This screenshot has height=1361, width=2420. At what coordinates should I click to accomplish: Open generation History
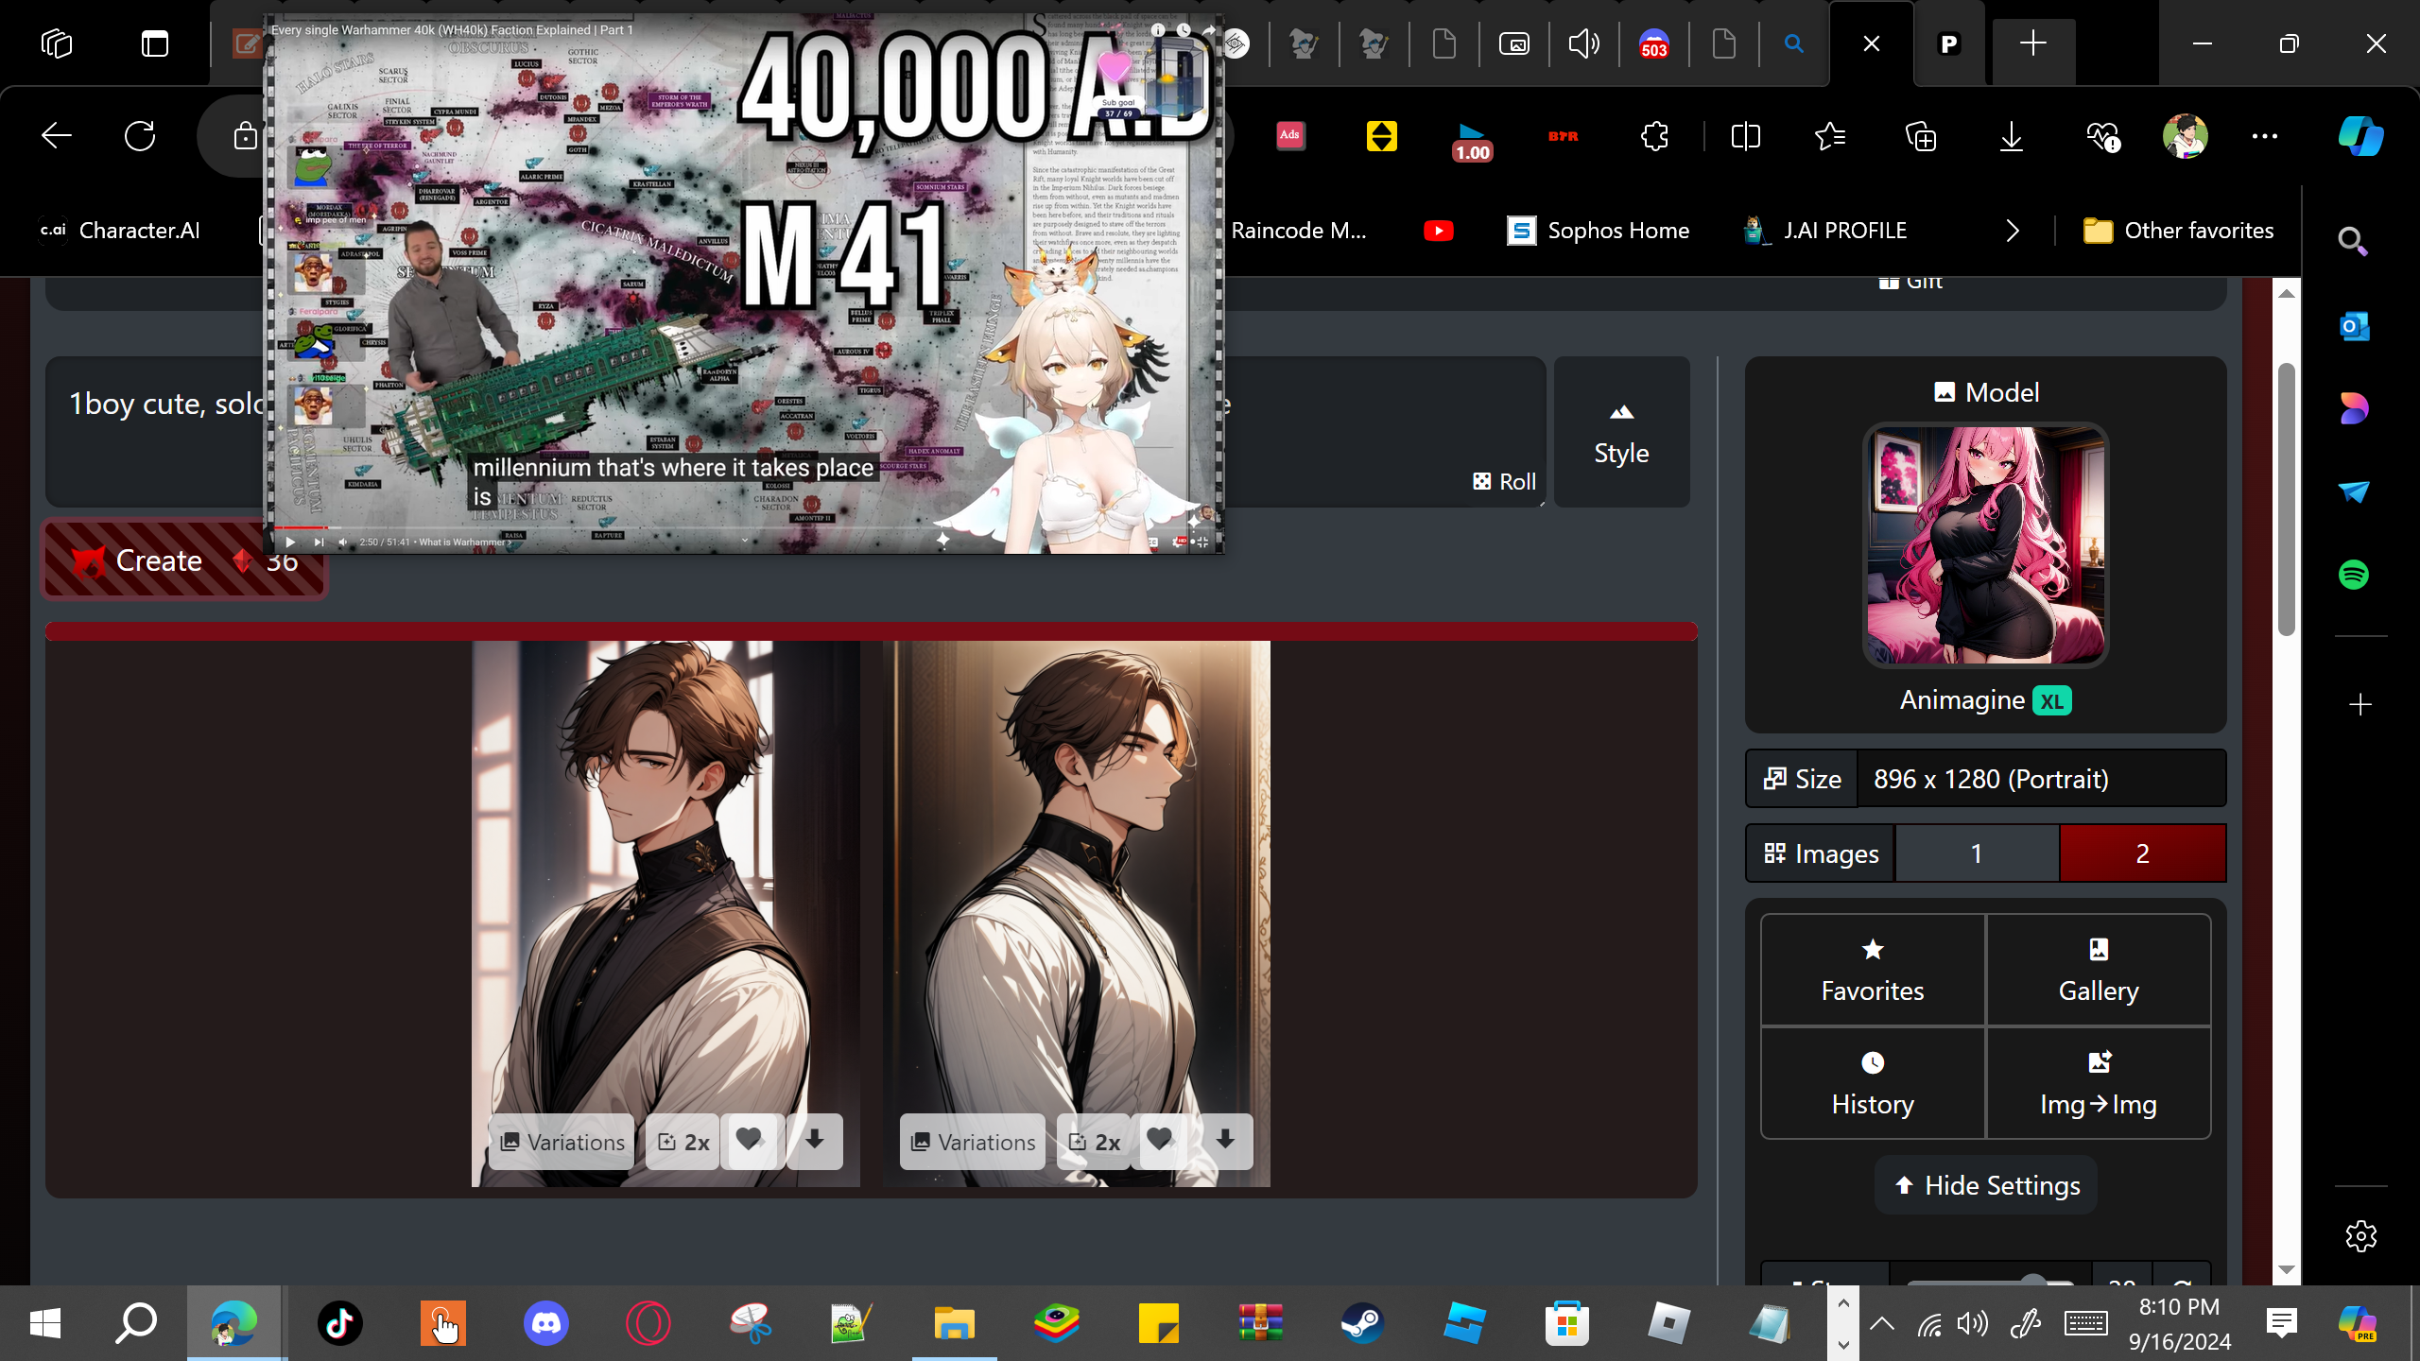coord(1873,1083)
